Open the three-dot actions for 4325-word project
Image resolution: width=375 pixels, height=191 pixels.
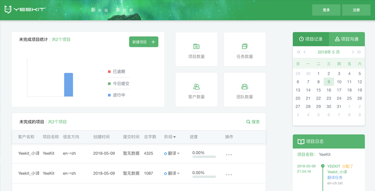click(229, 155)
